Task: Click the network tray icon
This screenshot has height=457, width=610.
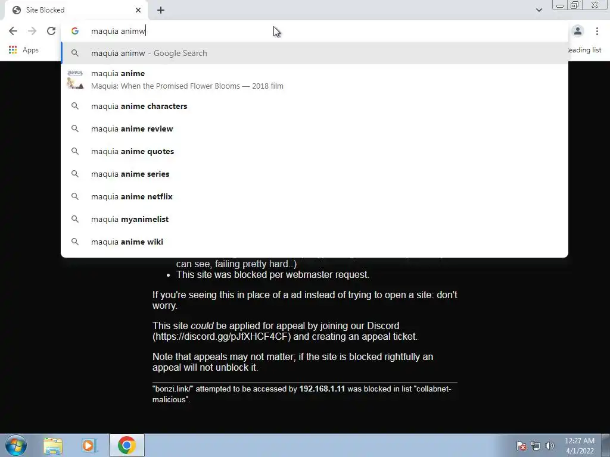Action: [x=536, y=446]
